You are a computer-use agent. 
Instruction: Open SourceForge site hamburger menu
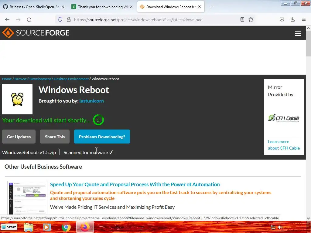[x=298, y=33]
